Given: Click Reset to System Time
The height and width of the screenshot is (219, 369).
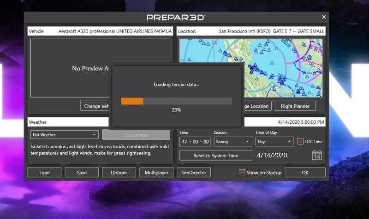Looking at the screenshot, I should click(x=215, y=156).
